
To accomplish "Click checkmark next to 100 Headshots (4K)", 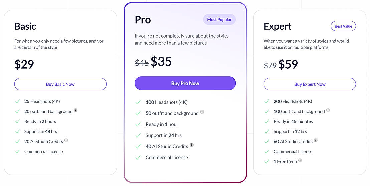I will [x=138, y=102].
